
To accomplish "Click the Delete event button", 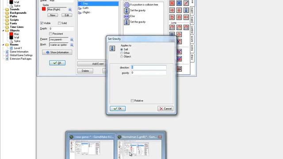I will point(85,71).
